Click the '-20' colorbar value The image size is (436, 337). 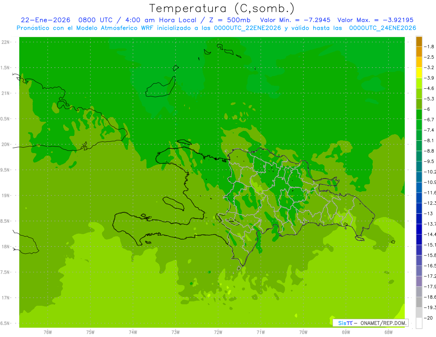tap(428, 318)
